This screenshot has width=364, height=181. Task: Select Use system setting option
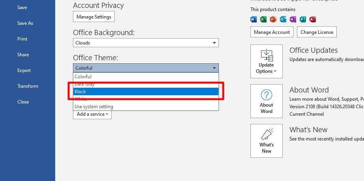(146, 107)
